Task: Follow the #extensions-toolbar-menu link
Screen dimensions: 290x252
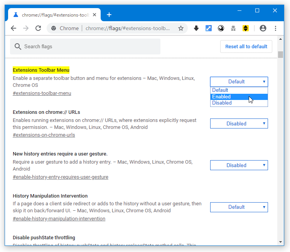Action: [42, 93]
